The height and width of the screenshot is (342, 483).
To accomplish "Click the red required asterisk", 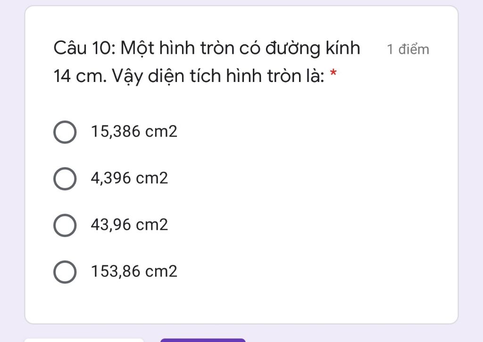I will coord(333,73).
